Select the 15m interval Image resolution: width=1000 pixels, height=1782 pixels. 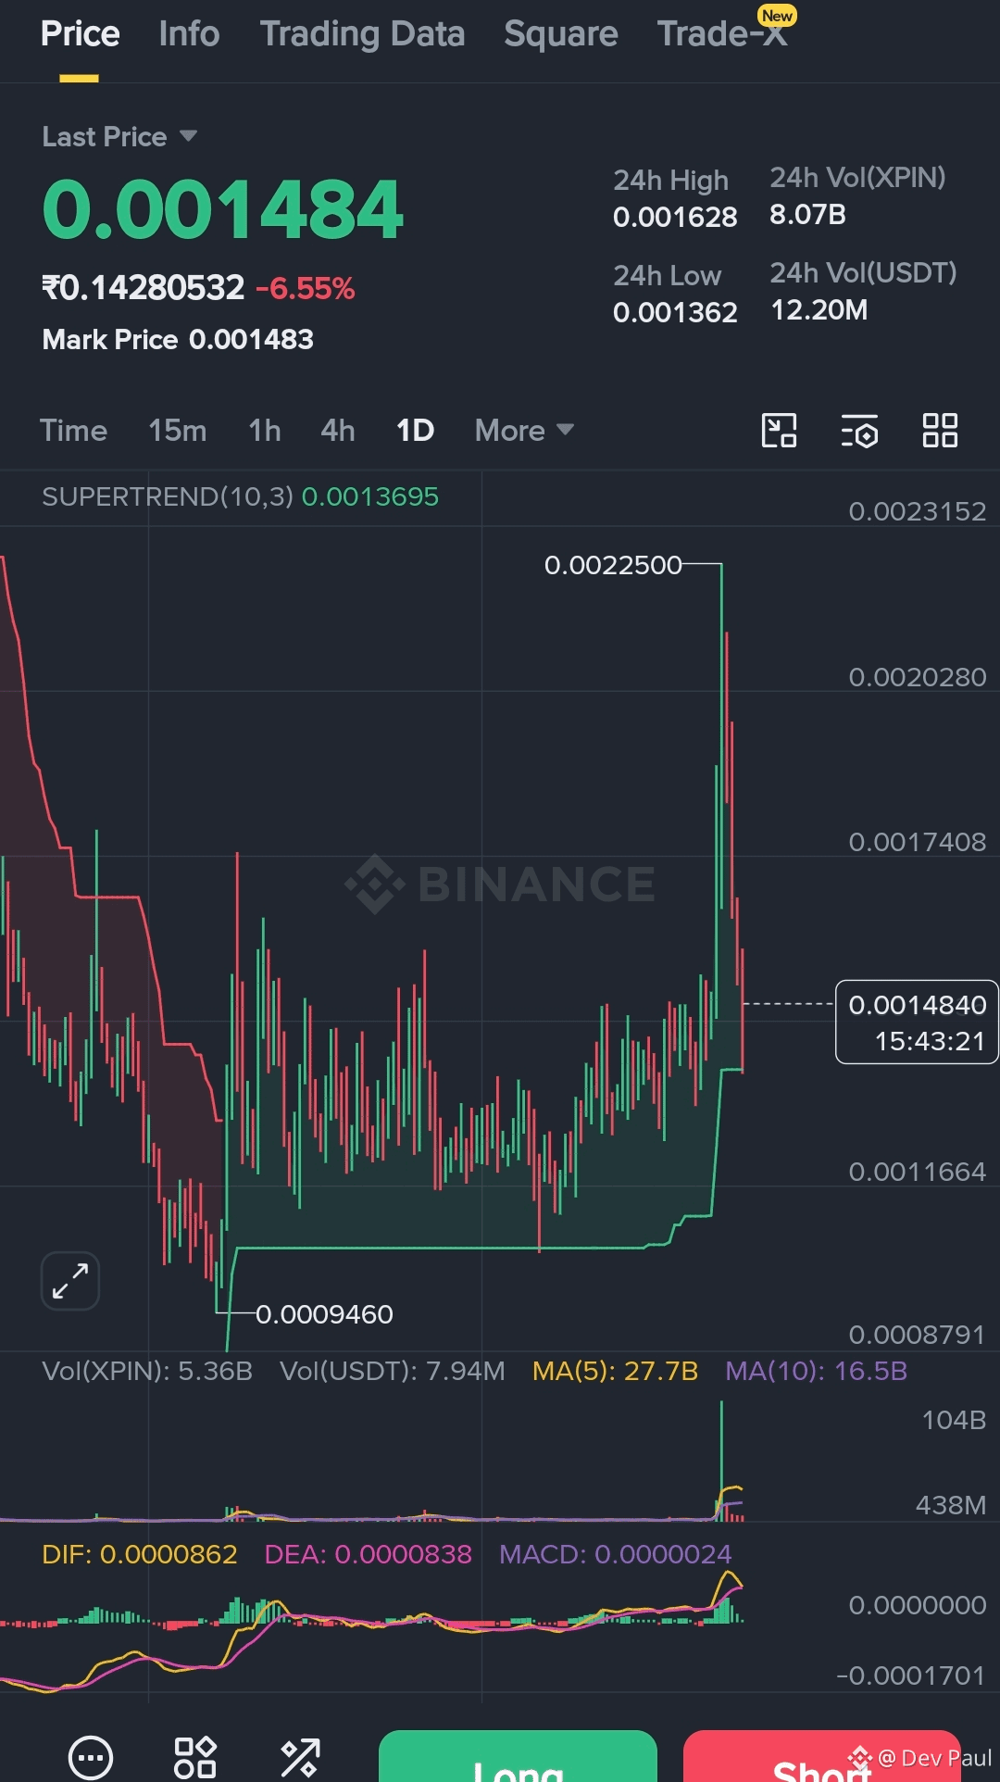tap(178, 431)
